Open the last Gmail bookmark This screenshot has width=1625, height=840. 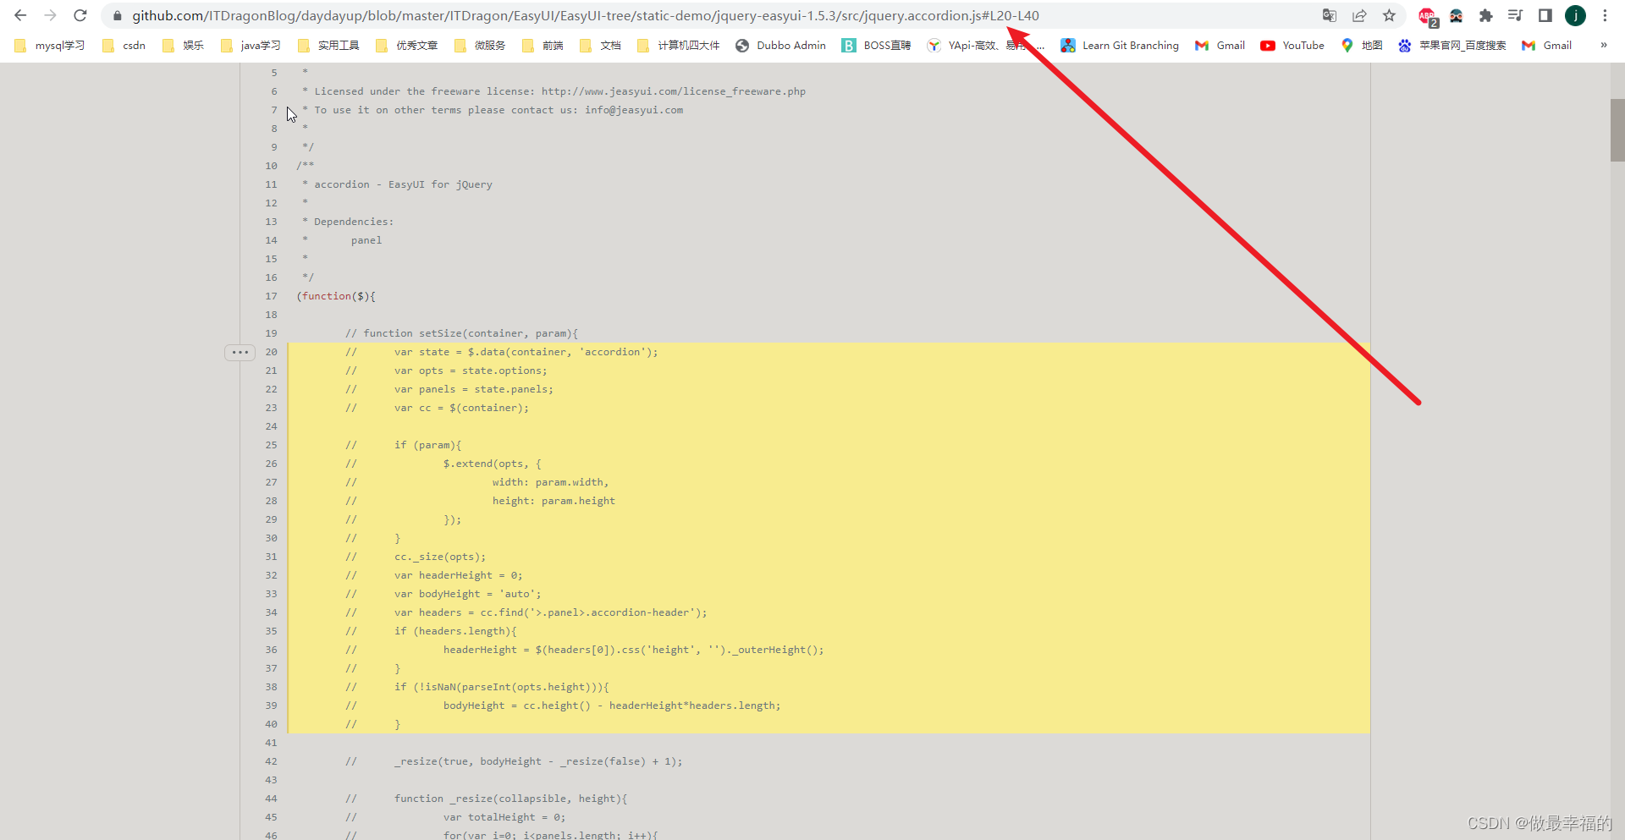(1546, 46)
